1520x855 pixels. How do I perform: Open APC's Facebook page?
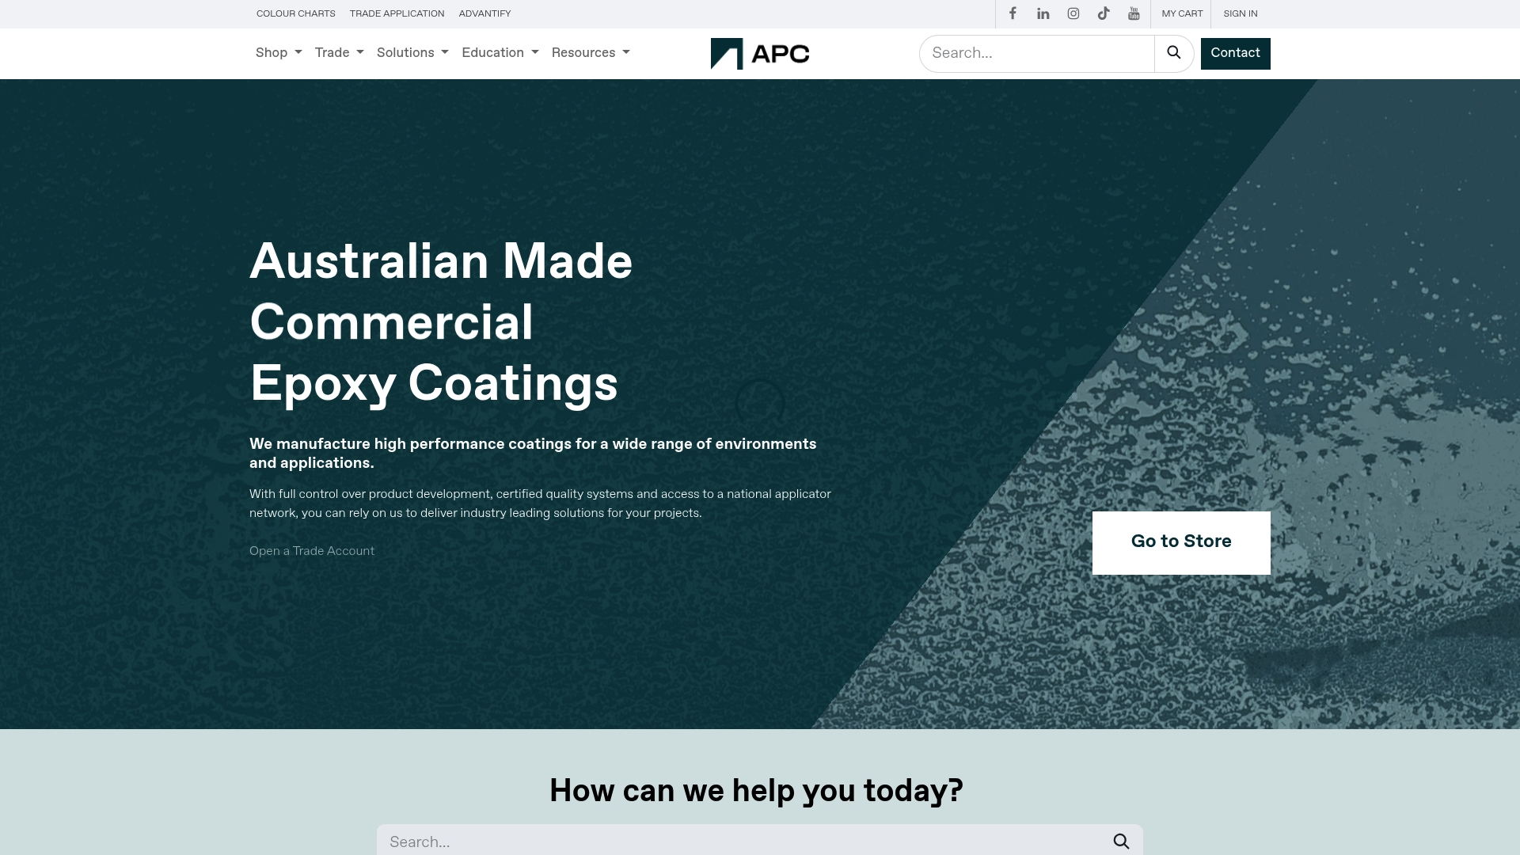point(1013,13)
